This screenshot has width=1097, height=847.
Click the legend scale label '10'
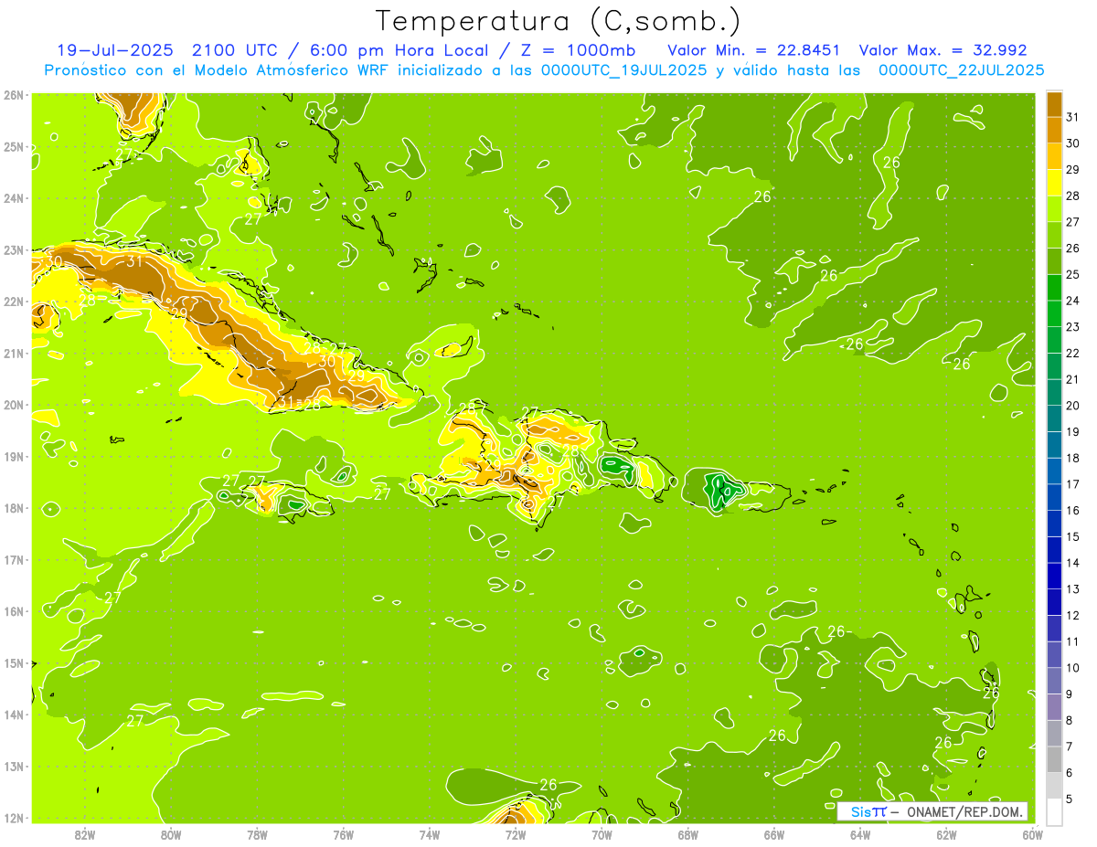click(1072, 668)
